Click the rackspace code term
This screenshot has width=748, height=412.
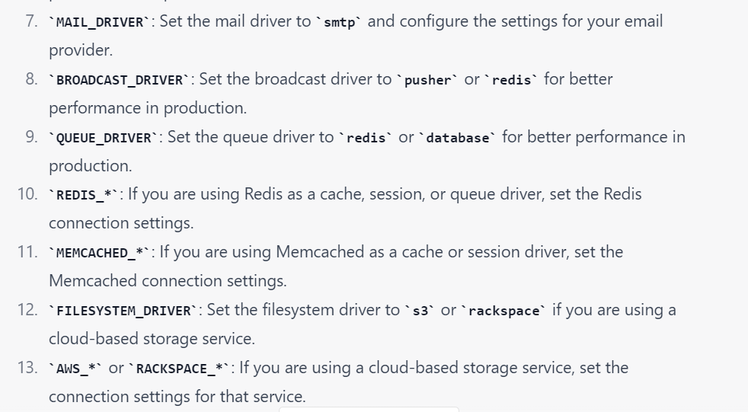point(503,311)
